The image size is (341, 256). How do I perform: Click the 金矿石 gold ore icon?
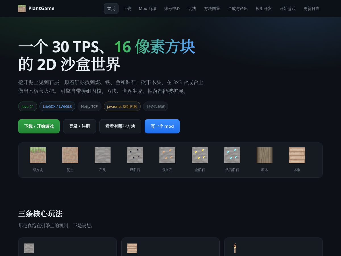[x=200, y=155]
